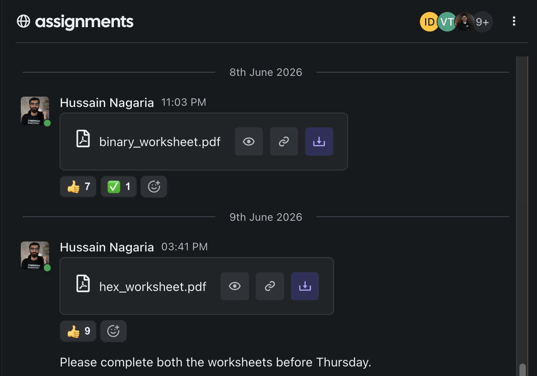Copy link for hex_worksheet.pdf

[270, 286]
